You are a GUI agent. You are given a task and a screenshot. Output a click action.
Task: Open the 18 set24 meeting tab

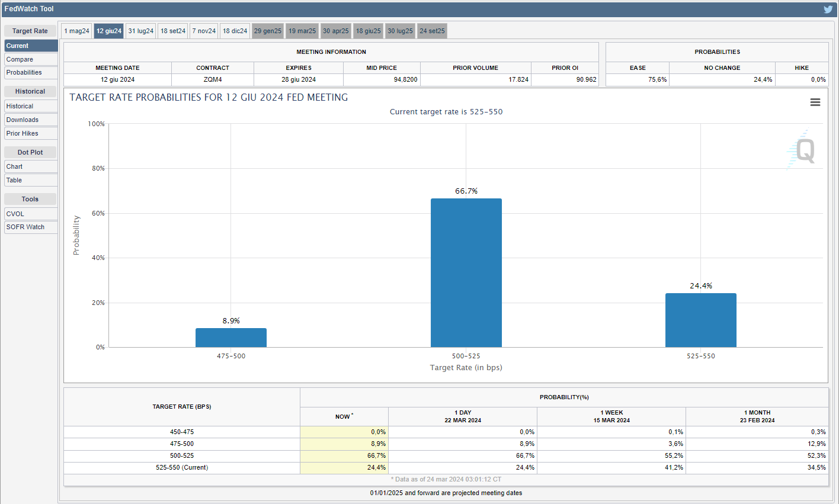173,31
